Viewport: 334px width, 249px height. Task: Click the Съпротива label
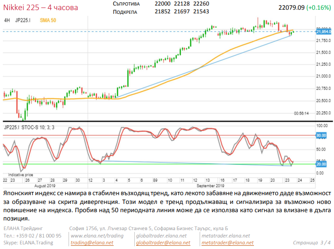pos(126,4)
